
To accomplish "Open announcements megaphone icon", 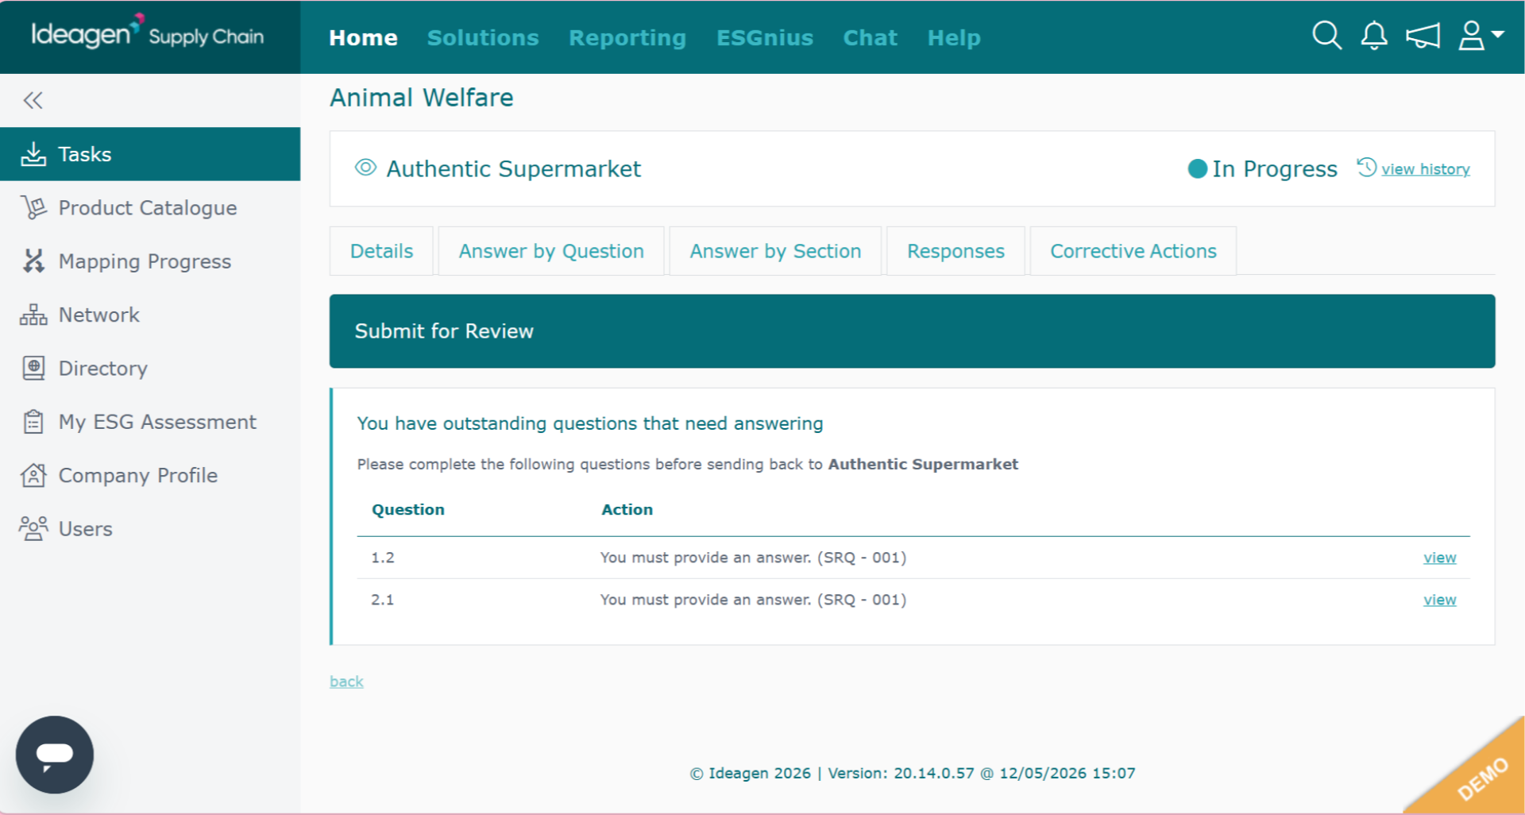I will coord(1423,36).
